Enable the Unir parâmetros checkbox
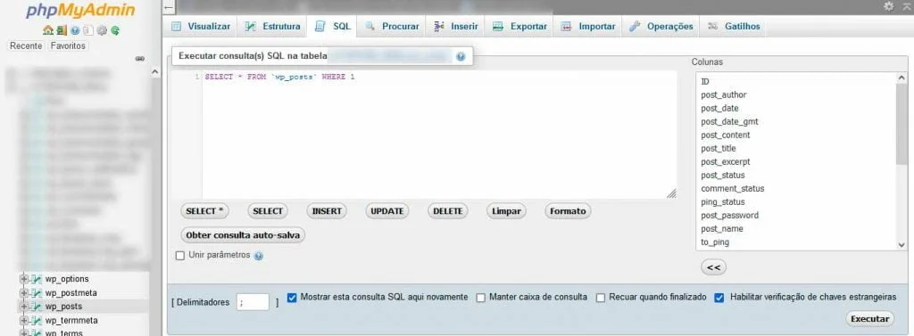 (180, 256)
